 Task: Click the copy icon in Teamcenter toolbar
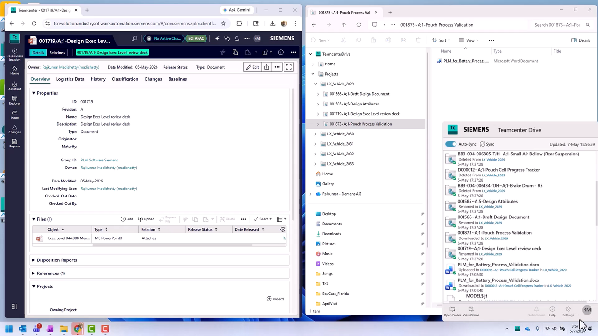pos(235,52)
